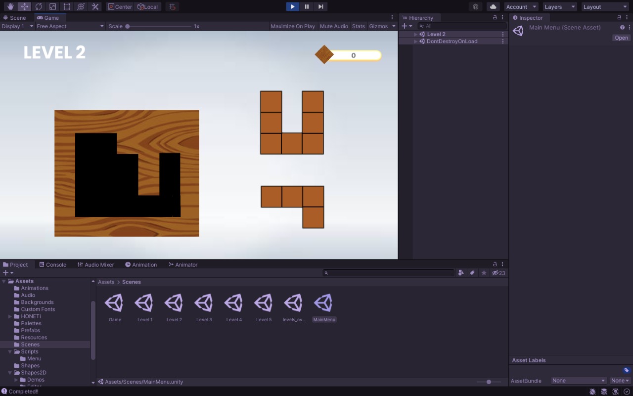The image size is (633, 396).
Task: Enable Maximize On Play
Action: (293, 26)
